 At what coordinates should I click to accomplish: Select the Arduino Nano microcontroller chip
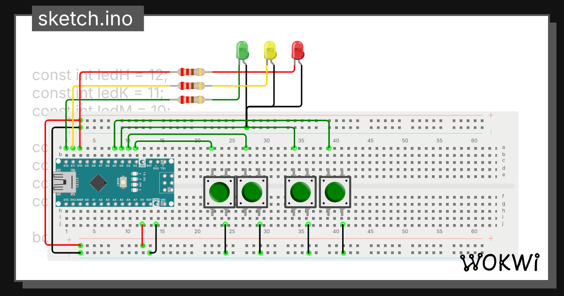coord(98,183)
